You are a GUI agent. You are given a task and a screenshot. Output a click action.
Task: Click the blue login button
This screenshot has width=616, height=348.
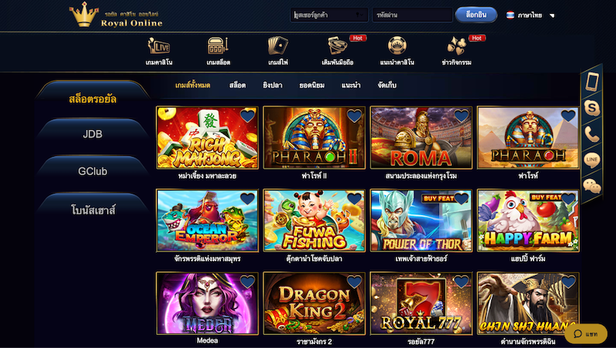(x=476, y=15)
